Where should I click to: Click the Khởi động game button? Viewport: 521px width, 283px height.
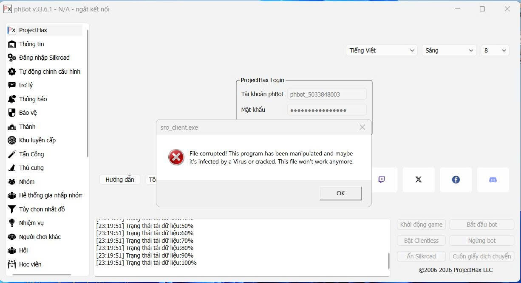pyautogui.click(x=421, y=225)
